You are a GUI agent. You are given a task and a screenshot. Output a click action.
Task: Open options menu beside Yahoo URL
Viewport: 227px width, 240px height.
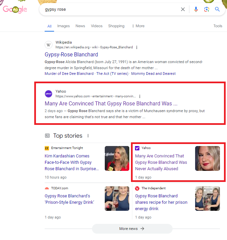[140, 96]
